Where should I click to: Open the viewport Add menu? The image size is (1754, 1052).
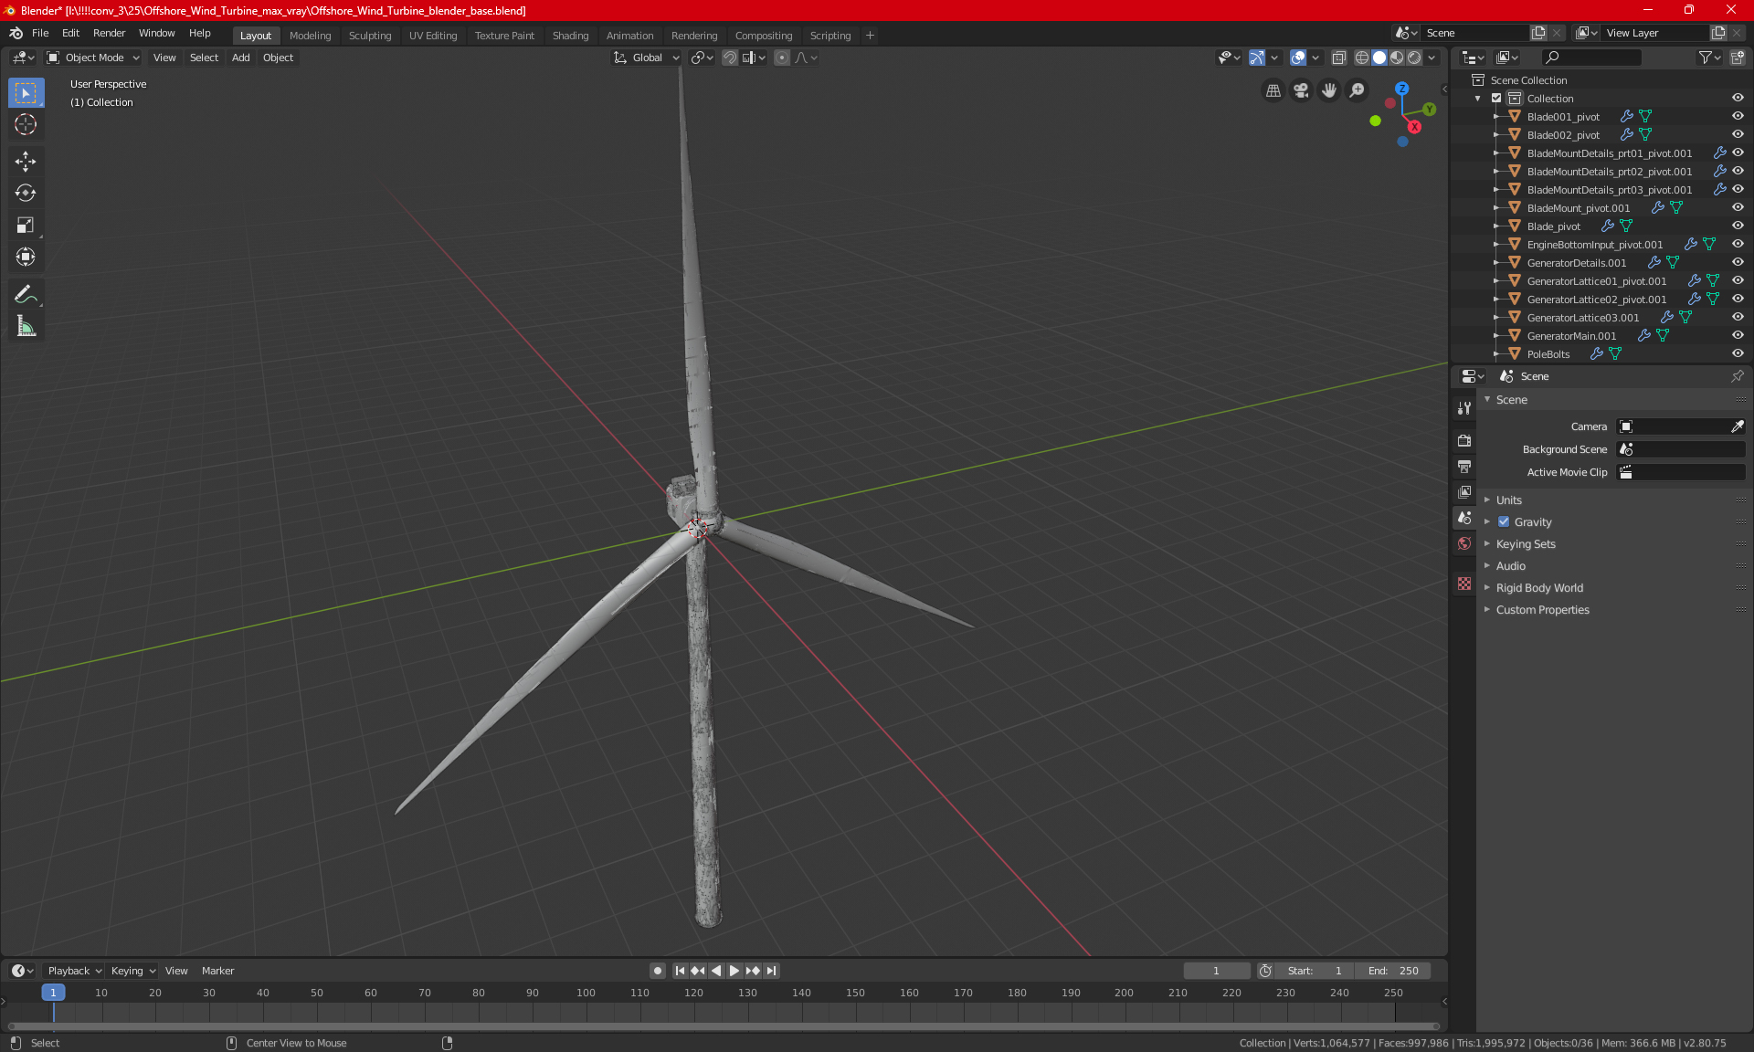click(x=240, y=58)
